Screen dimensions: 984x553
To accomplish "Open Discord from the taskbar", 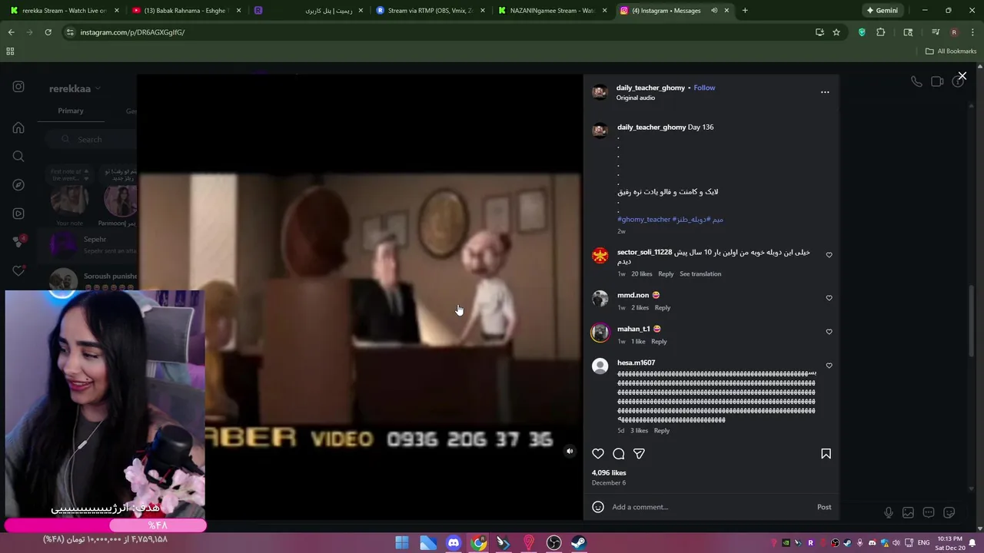I will pyautogui.click(x=454, y=543).
